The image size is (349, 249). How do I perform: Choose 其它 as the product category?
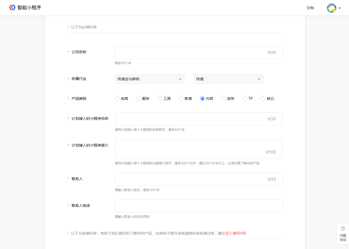click(263, 99)
